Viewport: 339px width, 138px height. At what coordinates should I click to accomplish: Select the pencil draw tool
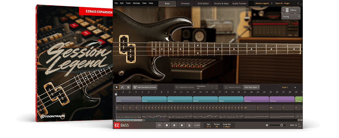(x=122, y=87)
